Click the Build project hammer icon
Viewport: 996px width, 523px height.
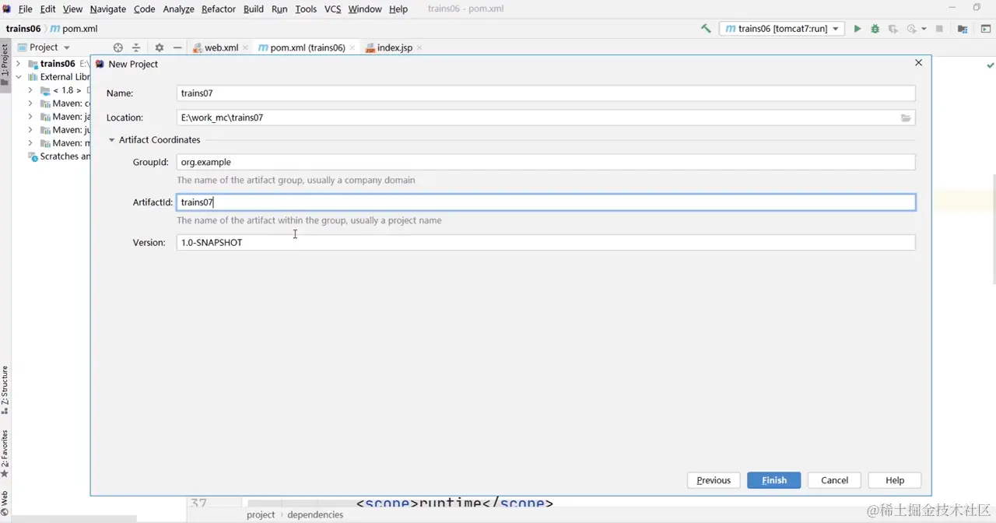tap(706, 29)
